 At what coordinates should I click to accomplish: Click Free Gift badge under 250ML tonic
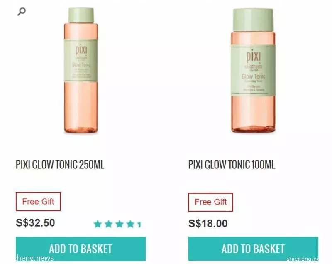click(x=38, y=202)
